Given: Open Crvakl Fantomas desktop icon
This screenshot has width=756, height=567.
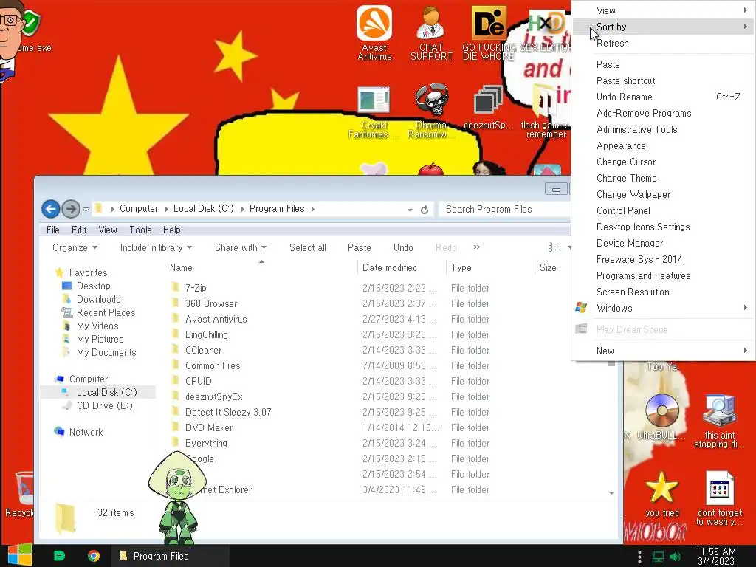Looking at the screenshot, I should coord(374,111).
